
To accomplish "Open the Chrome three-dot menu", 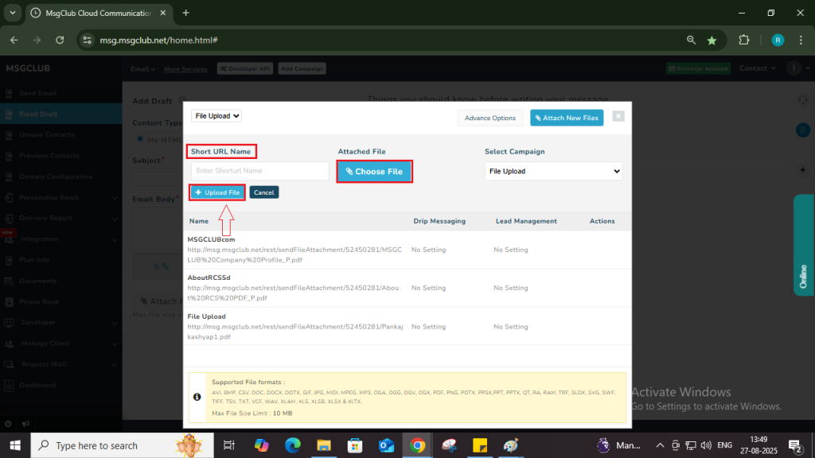I will coord(801,40).
